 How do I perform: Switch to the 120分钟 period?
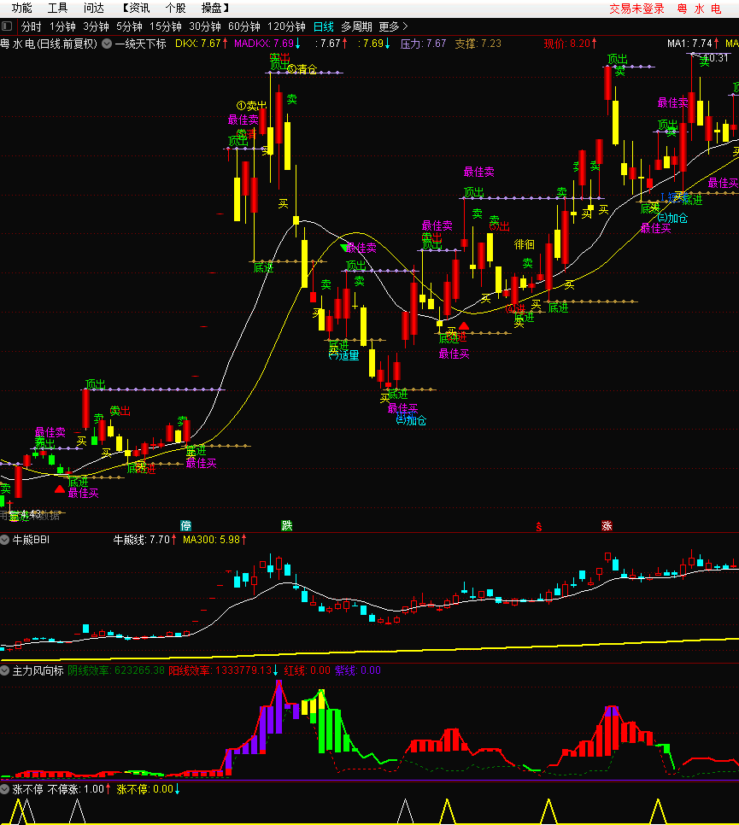(286, 26)
